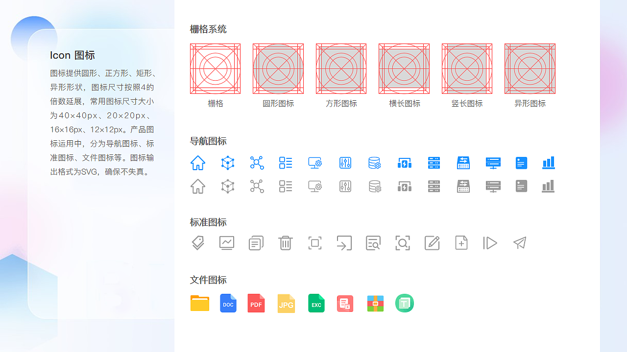Click the green round T text file icon
627x352 pixels.
[x=405, y=304]
